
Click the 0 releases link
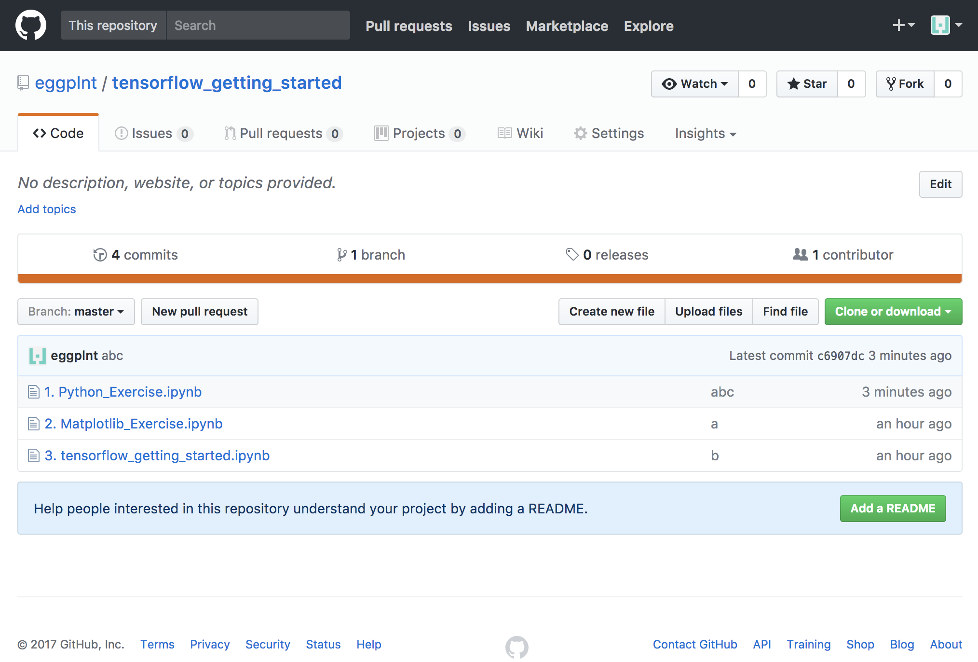coord(607,255)
